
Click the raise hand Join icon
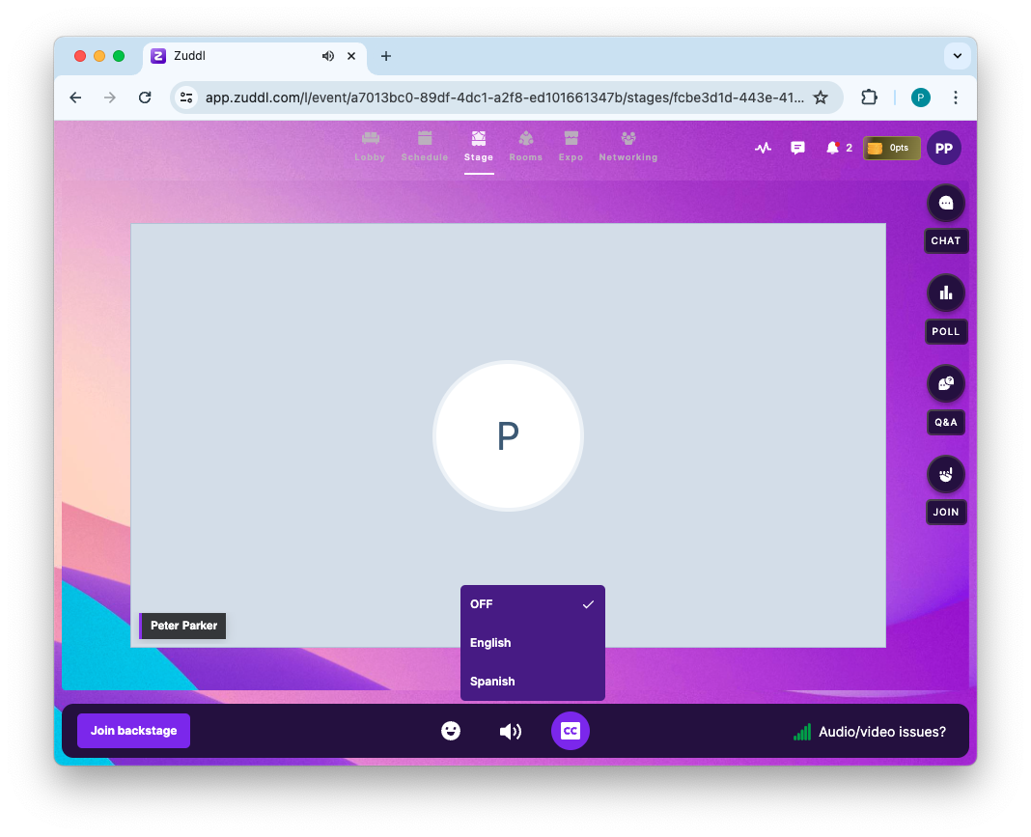[x=945, y=474]
